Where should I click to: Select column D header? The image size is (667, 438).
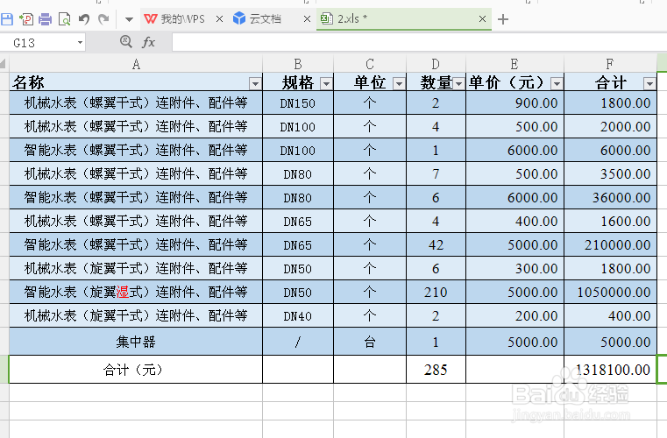click(436, 64)
